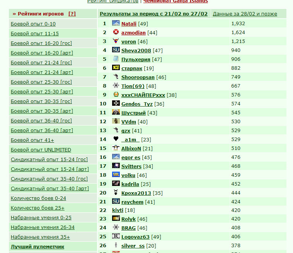The width and height of the screenshot is (293, 253).
Task: Open Синдикатный опыт 35-40 [арт] rating
Action: click(50, 189)
